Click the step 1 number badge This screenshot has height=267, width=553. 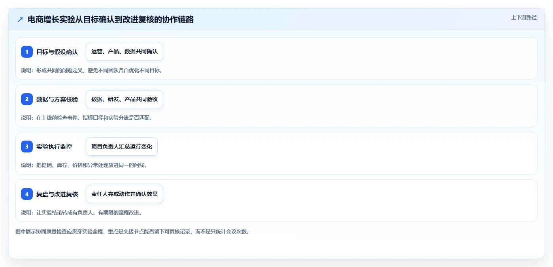click(27, 52)
